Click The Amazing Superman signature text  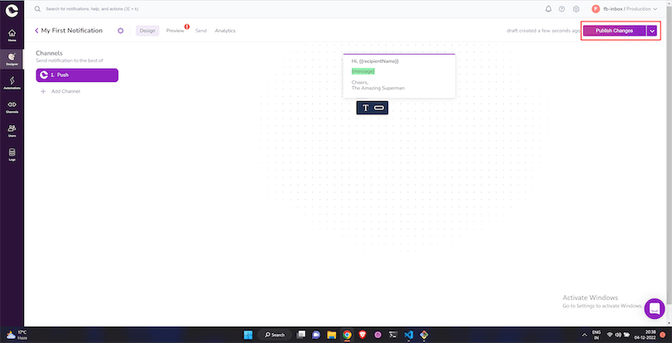[x=378, y=88]
